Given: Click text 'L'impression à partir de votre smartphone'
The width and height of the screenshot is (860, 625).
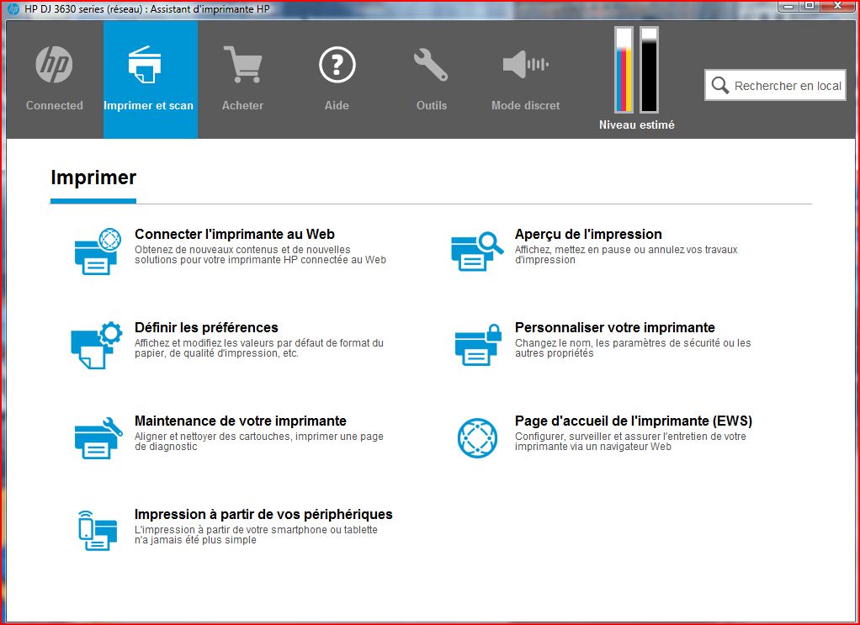Looking at the screenshot, I should tap(231, 530).
